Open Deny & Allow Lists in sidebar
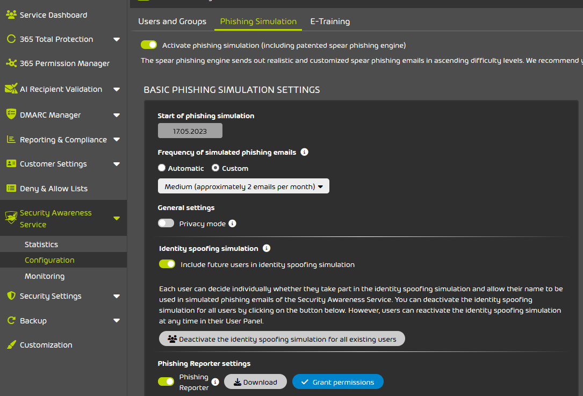This screenshot has width=583, height=396. pyautogui.click(x=54, y=189)
